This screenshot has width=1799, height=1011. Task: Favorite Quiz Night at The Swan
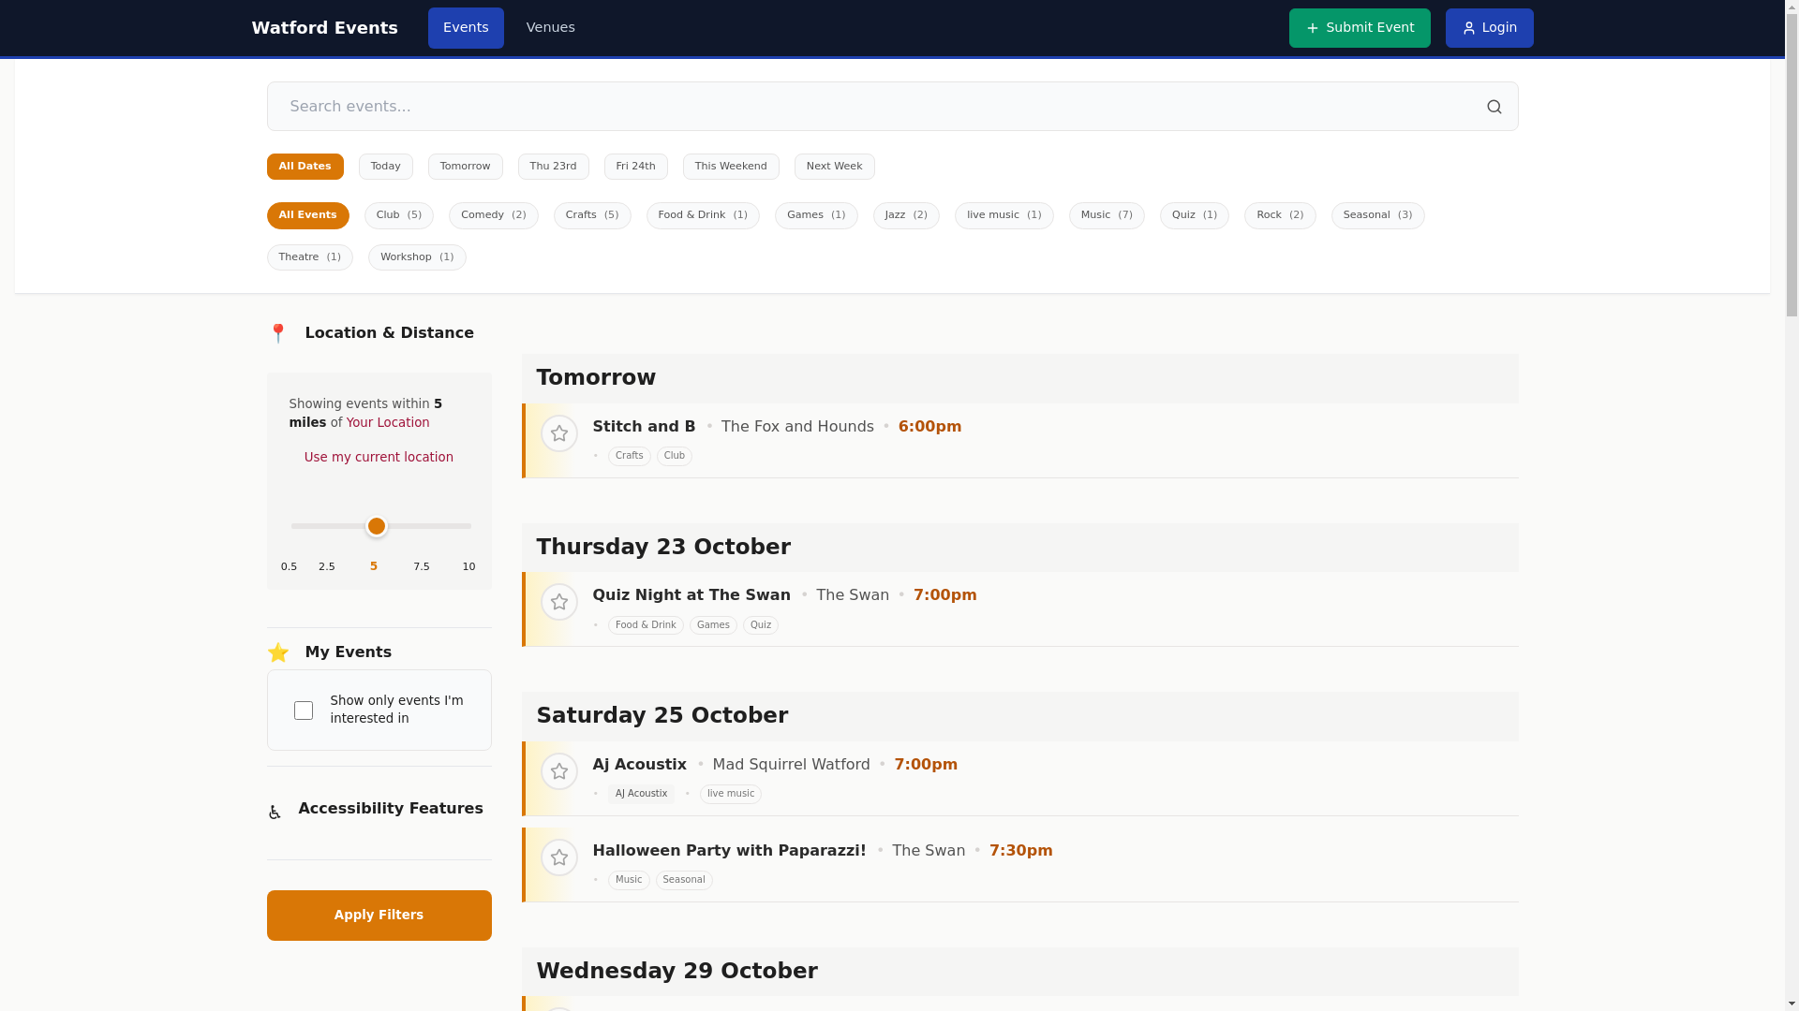(x=558, y=602)
